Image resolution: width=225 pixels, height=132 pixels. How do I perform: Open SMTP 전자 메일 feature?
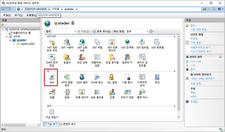(x=52, y=60)
